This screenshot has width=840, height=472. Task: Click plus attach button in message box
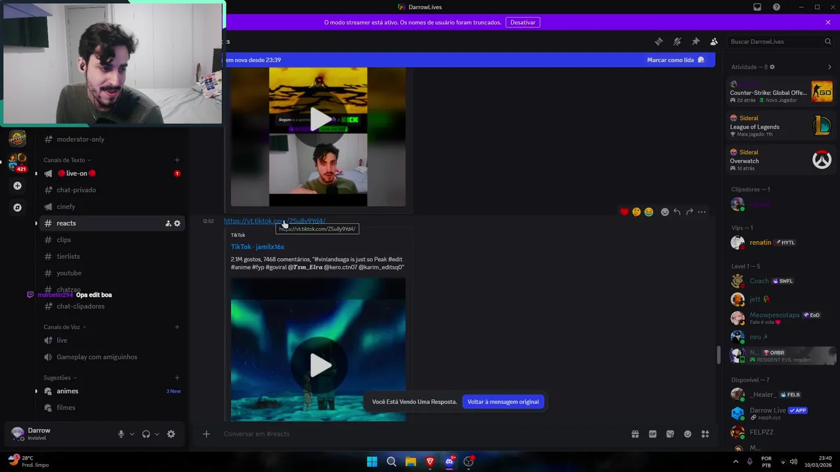pos(206,434)
